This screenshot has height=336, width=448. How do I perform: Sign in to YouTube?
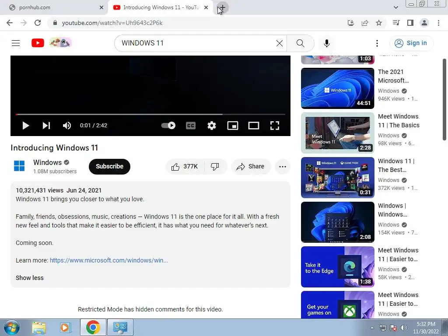411,43
